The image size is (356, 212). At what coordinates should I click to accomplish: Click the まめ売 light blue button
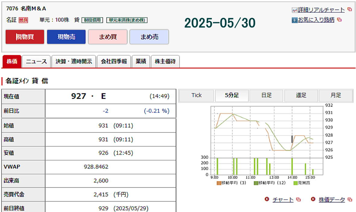[x=149, y=37]
